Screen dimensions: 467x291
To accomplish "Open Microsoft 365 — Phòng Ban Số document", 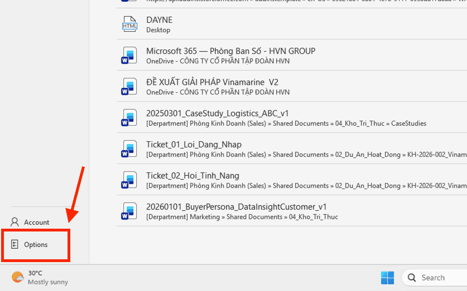I will [x=230, y=51].
